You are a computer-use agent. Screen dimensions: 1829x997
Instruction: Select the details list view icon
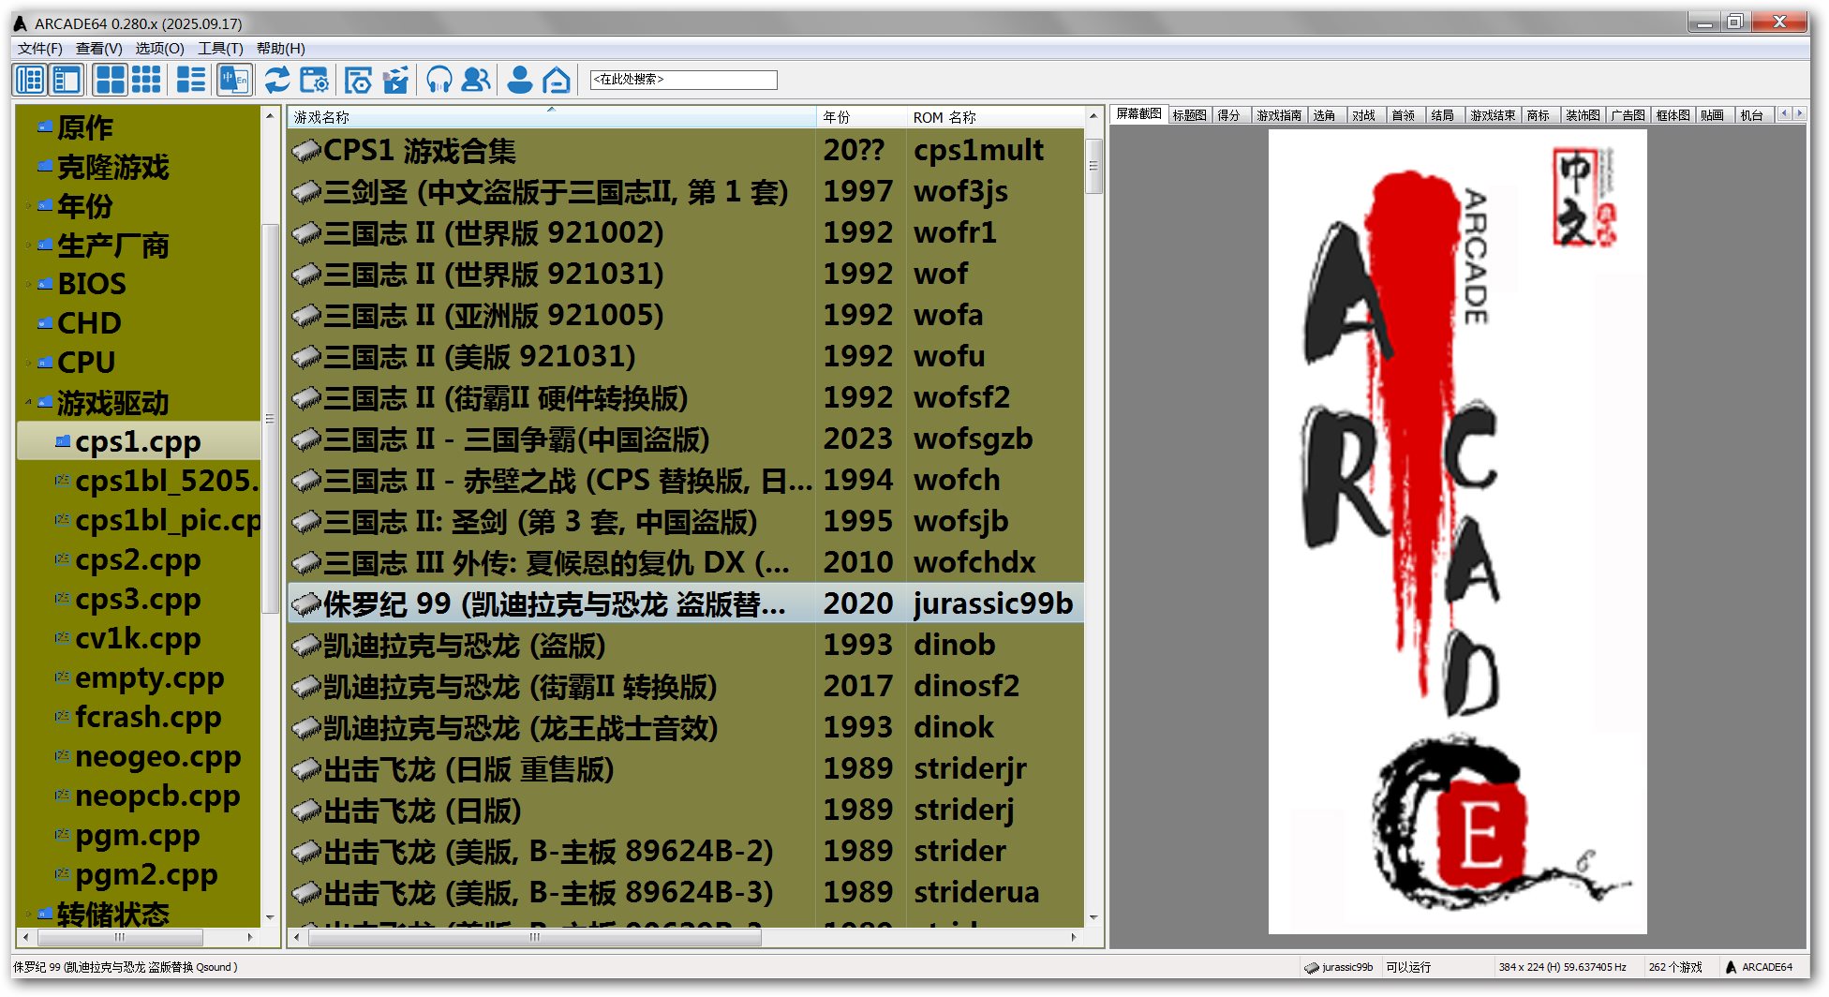tap(191, 81)
